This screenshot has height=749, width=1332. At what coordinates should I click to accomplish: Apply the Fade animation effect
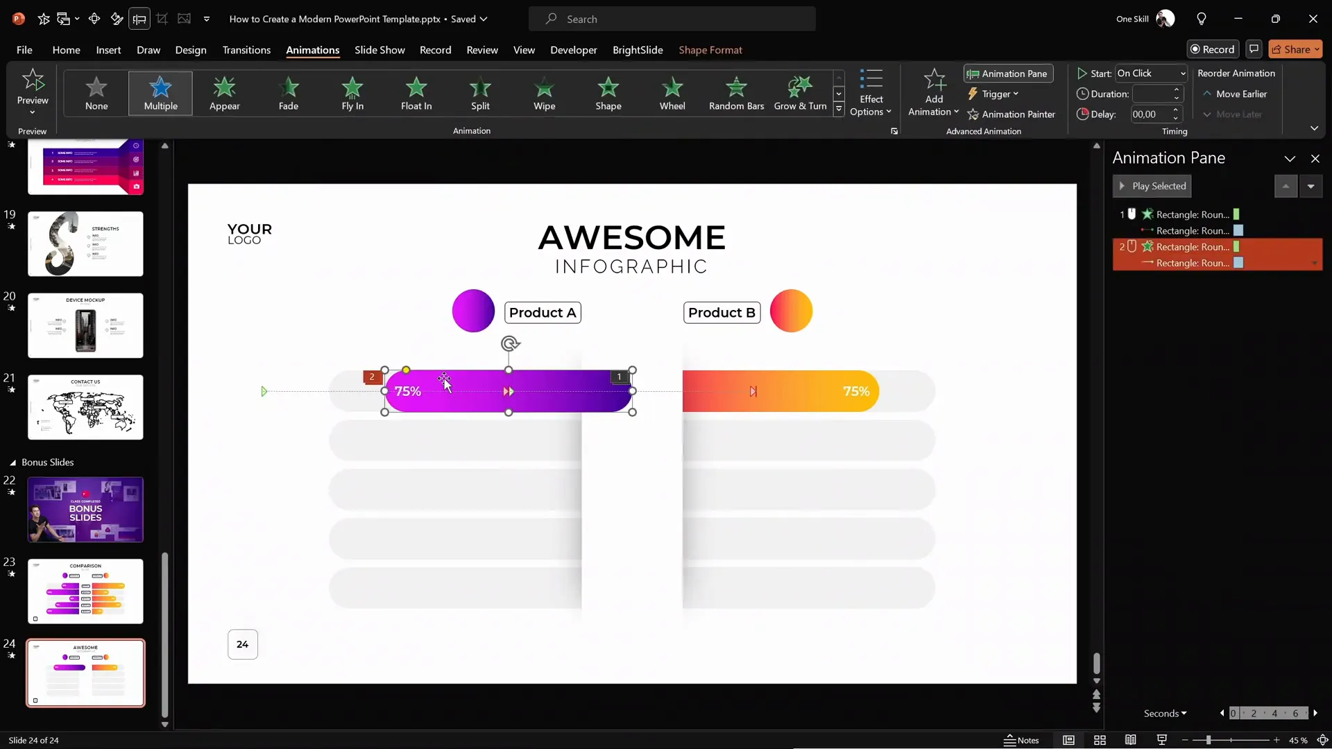coord(289,94)
